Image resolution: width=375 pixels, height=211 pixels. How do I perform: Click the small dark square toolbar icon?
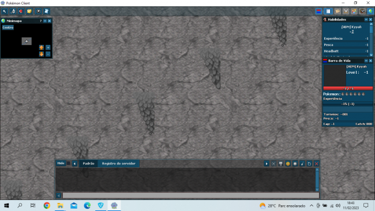pos(38,11)
